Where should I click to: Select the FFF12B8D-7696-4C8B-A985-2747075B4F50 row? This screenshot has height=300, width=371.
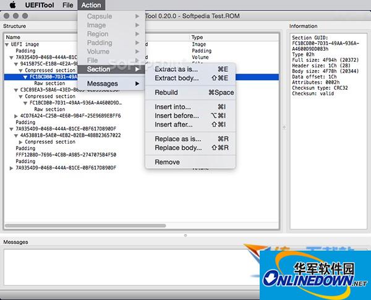click(x=66, y=155)
